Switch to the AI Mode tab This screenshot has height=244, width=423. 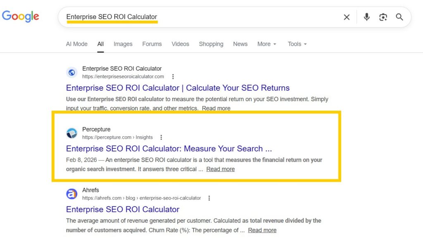point(77,44)
